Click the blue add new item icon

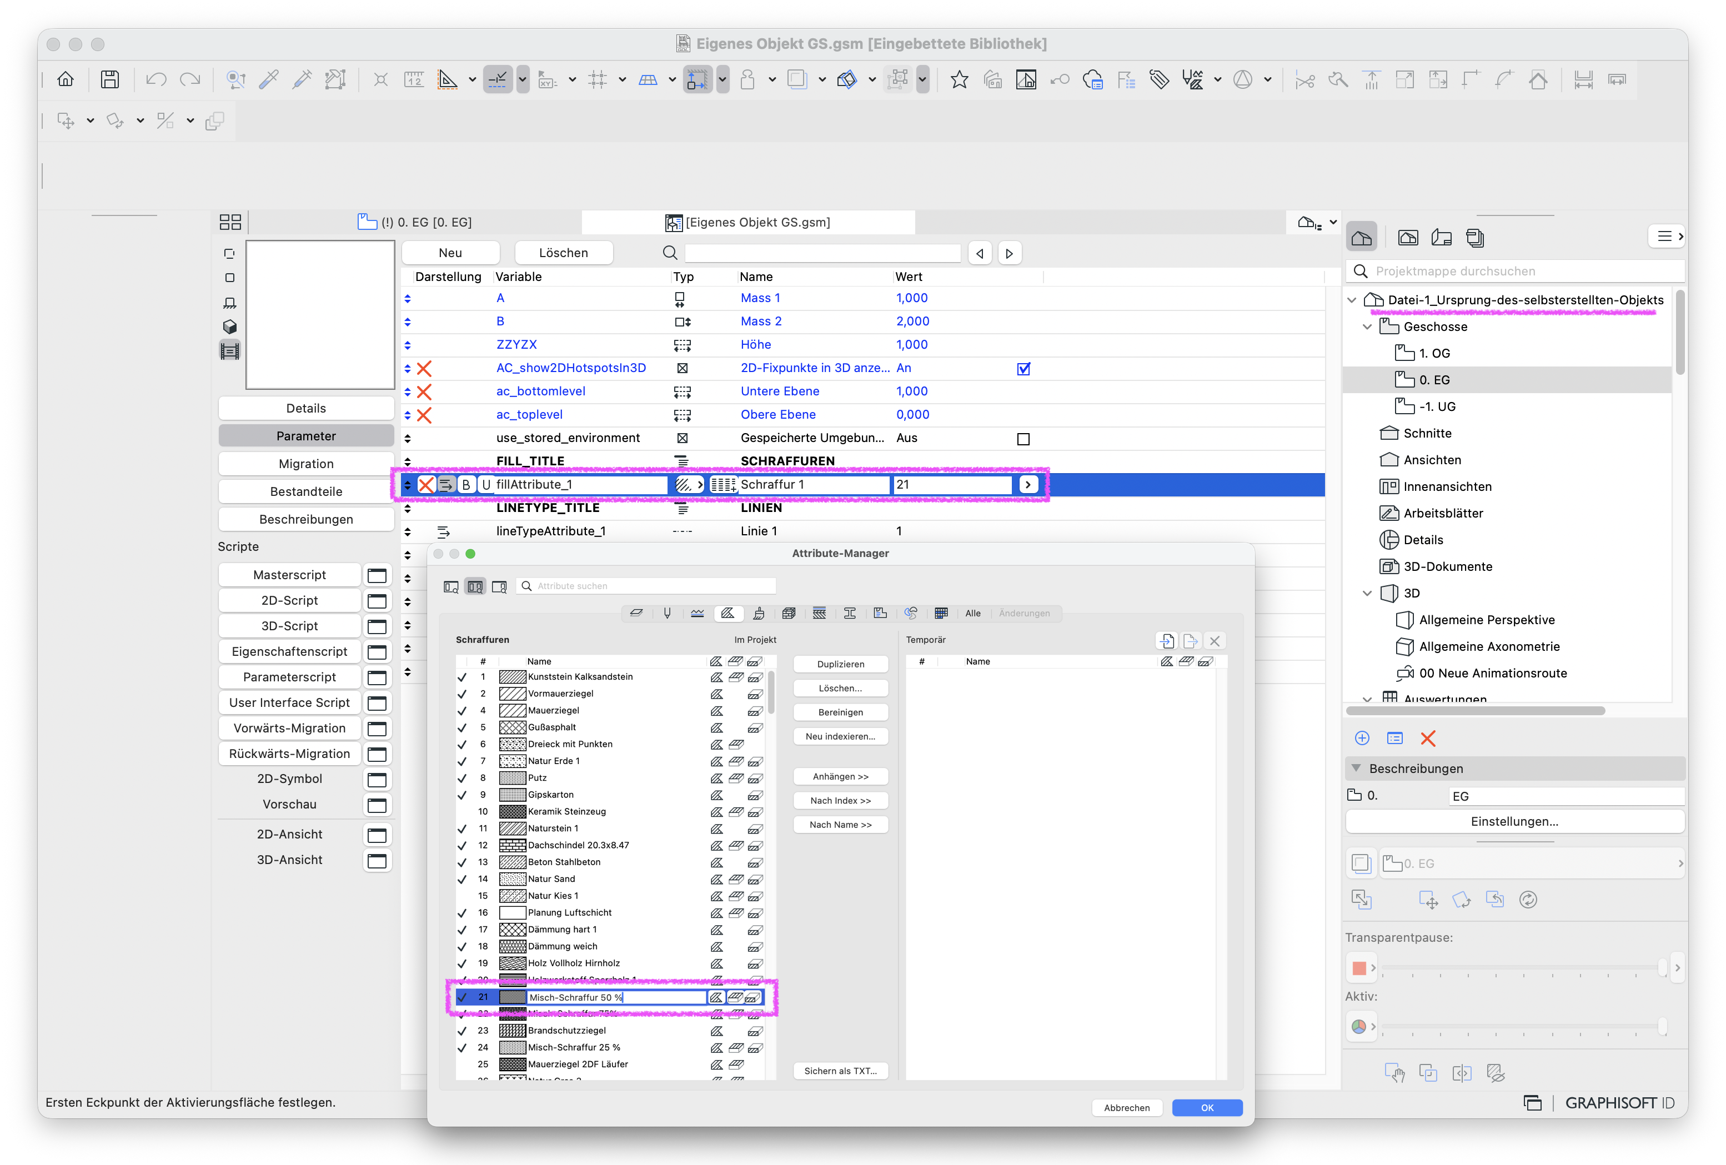(x=1362, y=738)
